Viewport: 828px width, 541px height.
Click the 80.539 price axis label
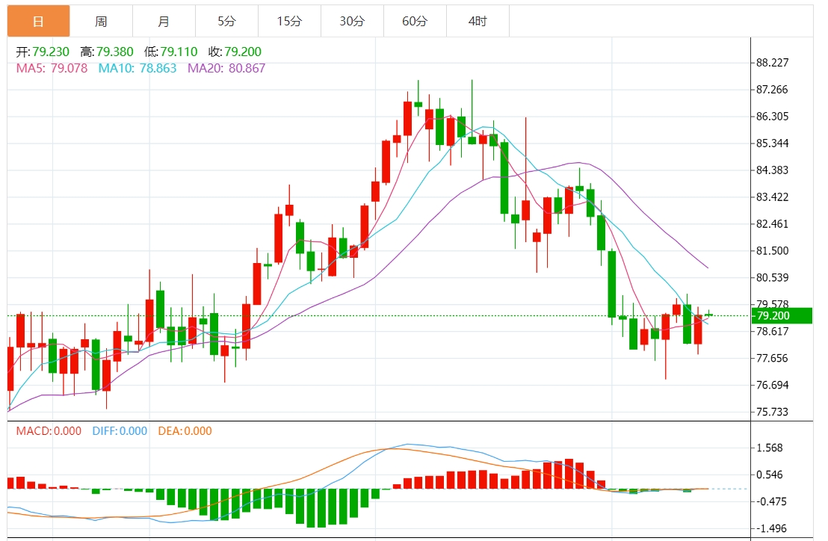pyautogui.click(x=773, y=278)
